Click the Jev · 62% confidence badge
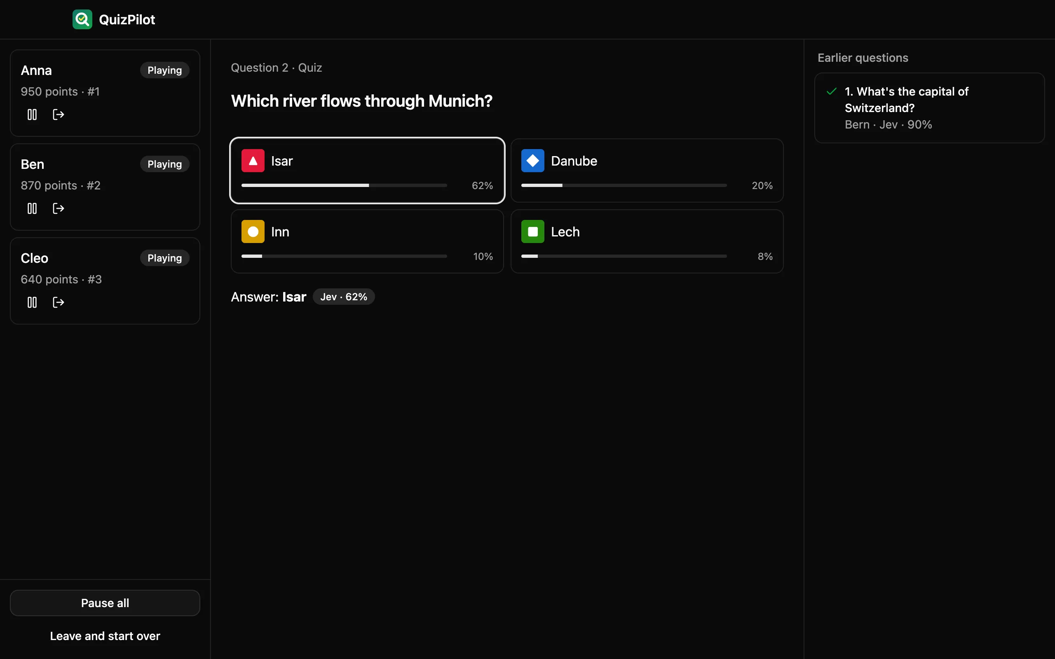Screen dimensions: 1055x659 [344, 297]
